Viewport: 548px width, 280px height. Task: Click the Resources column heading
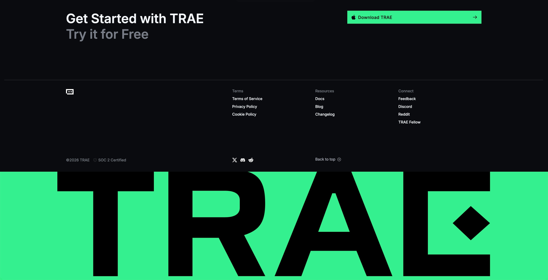[324, 91]
